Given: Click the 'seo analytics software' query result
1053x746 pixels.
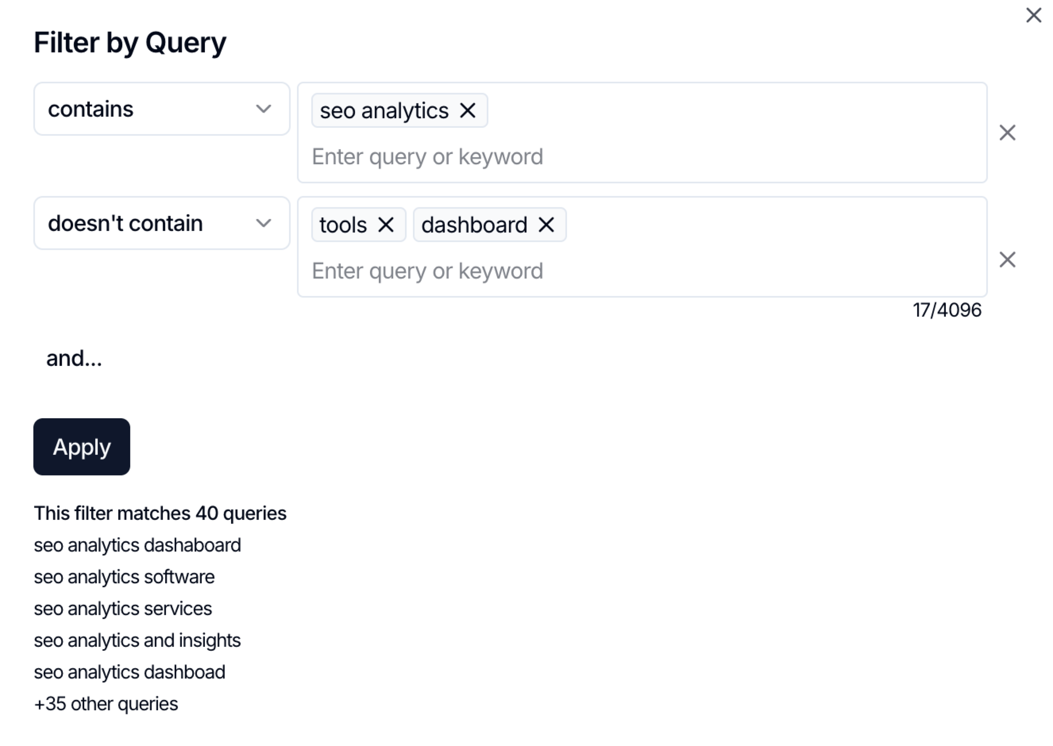Looking at the screenshot, I should 124,577.
